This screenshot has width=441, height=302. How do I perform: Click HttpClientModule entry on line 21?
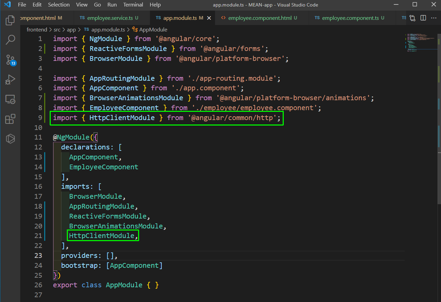(102, 236)
